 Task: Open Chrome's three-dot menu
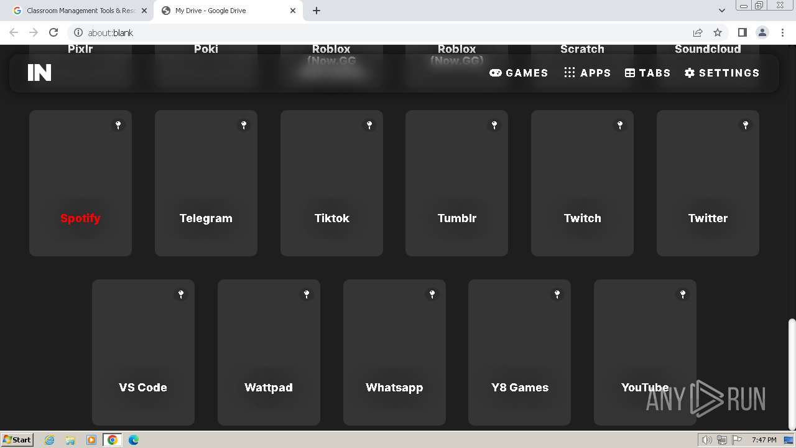point(782,32)
